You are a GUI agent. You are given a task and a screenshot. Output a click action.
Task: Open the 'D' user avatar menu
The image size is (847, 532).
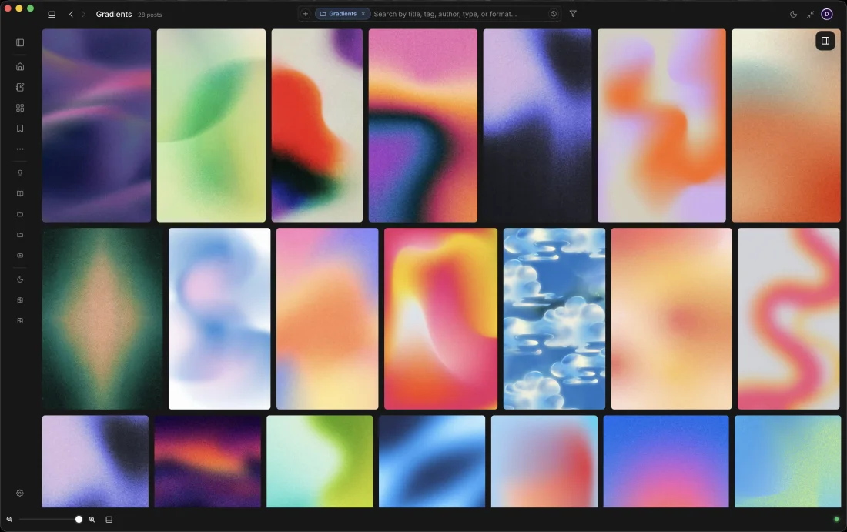click(x=827, y=14)
